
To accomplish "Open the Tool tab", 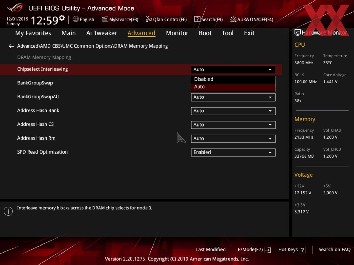I will (227, 33).
